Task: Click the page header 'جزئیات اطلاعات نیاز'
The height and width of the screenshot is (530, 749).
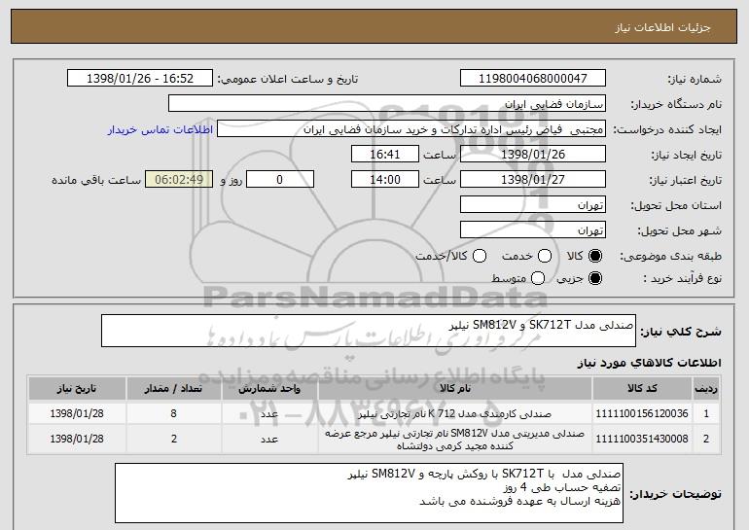Action: click(662, 27)
